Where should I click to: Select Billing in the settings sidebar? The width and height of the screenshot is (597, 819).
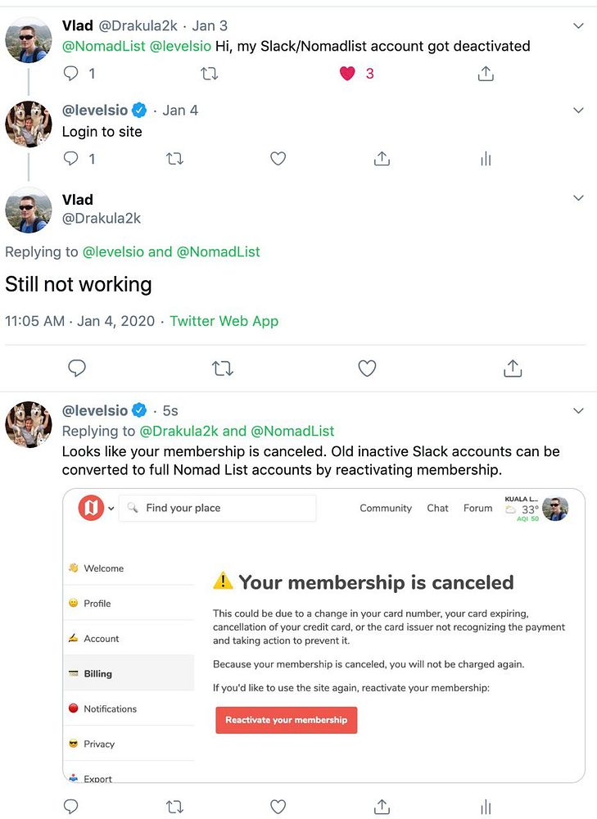[97, 674]
